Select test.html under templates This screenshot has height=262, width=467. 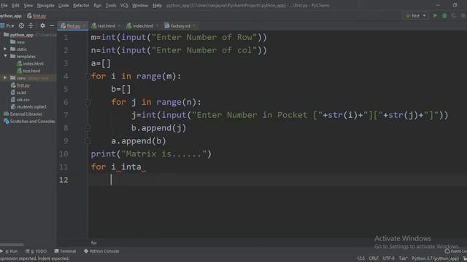pyautogui.click(x=28, y=71)
